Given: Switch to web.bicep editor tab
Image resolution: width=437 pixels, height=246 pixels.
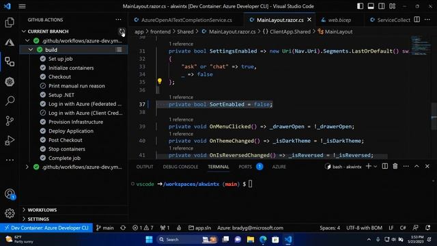Looking at the screenshot, I should (339, 20).
